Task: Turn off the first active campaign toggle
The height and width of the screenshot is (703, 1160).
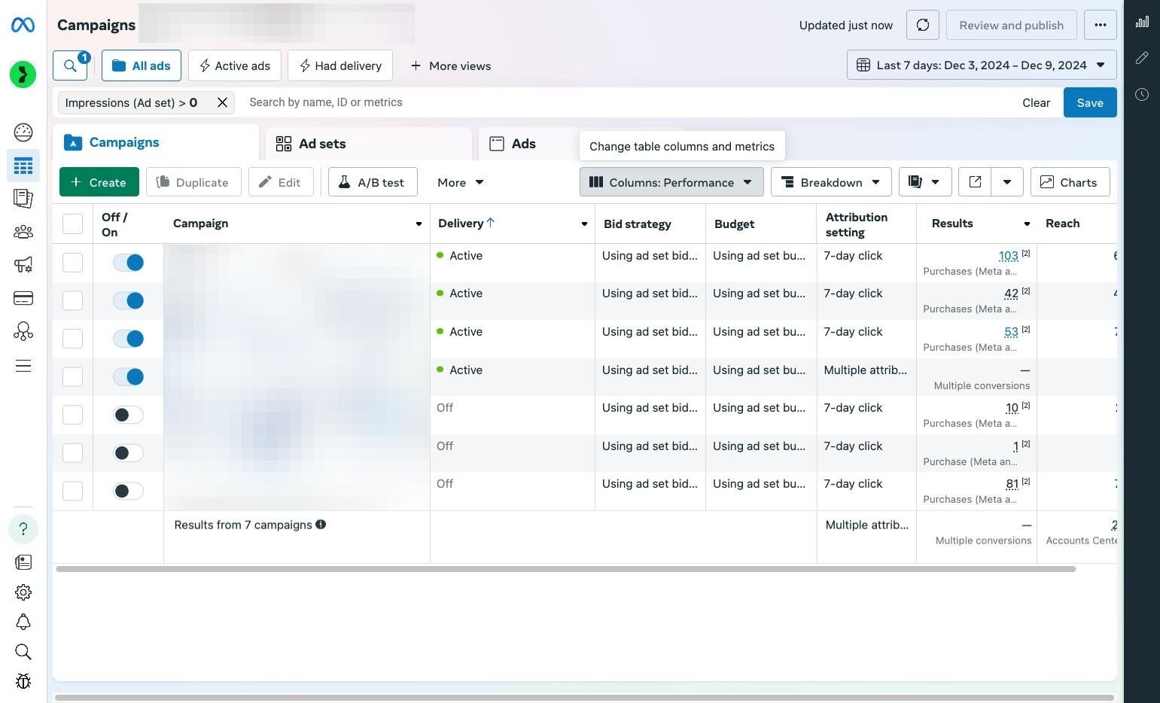Action: (x=128, y=263)
